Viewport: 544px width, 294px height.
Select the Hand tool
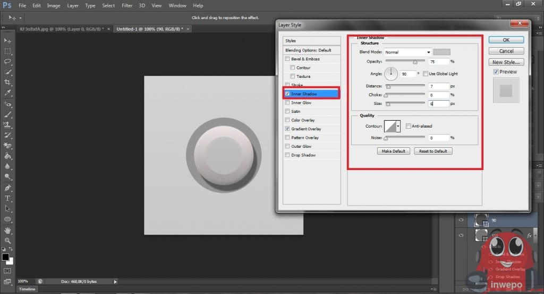pyautogui.click(x=7, y=230)
